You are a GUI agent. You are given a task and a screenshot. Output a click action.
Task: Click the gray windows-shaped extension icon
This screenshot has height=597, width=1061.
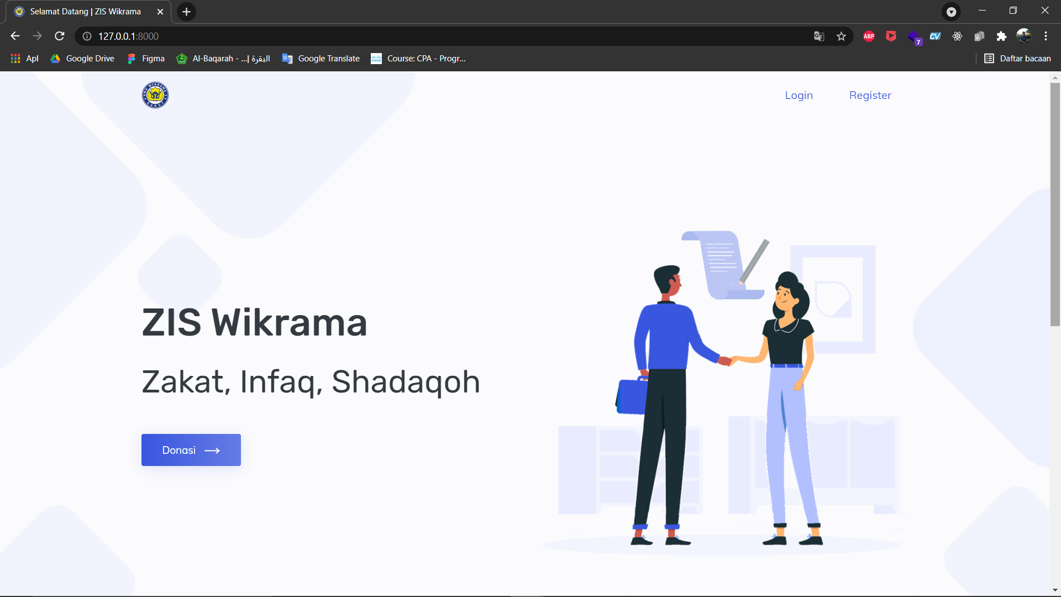click(x=979, y=36)
